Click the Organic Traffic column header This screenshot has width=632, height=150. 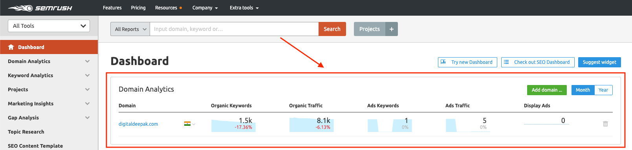click(306, 106)
